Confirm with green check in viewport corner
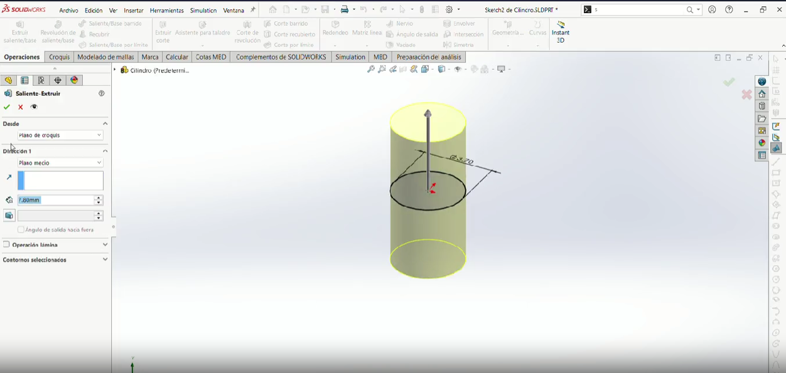Viewport: 786px width, 373px height. tap(729, 82)
